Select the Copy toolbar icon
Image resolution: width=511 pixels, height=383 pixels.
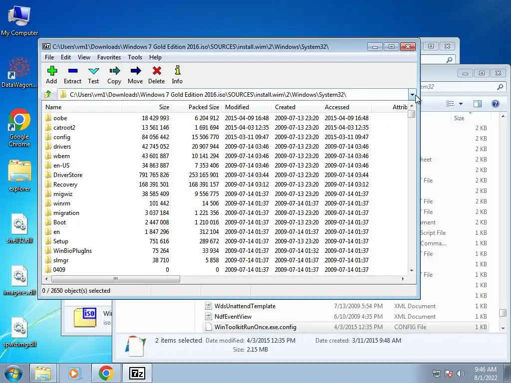114,75
